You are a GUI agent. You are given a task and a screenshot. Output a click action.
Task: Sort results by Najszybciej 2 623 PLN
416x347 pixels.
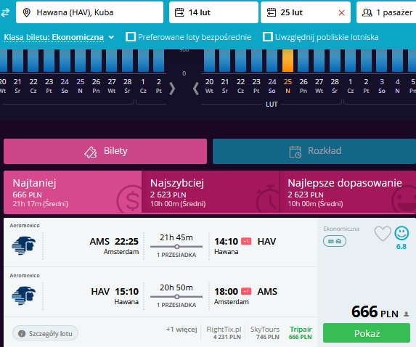pyautogui.click(x=211, y=192)
